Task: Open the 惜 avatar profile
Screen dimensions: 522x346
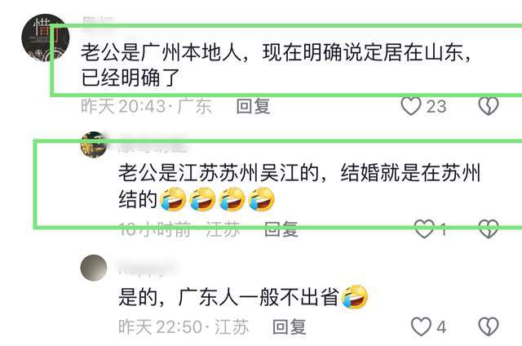Action: pos(46,38)
